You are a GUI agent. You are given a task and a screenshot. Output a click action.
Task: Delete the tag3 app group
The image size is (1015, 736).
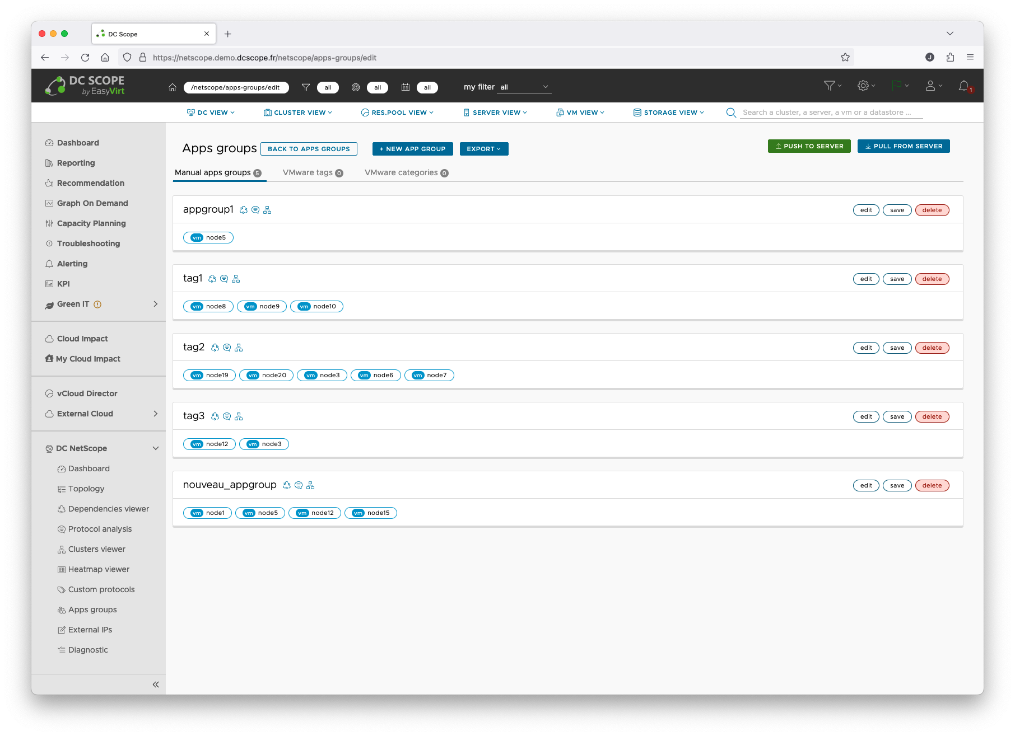point(932,416)
